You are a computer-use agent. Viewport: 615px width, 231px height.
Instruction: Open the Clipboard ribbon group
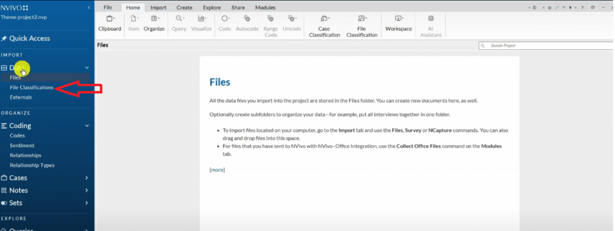coord(110,23)
